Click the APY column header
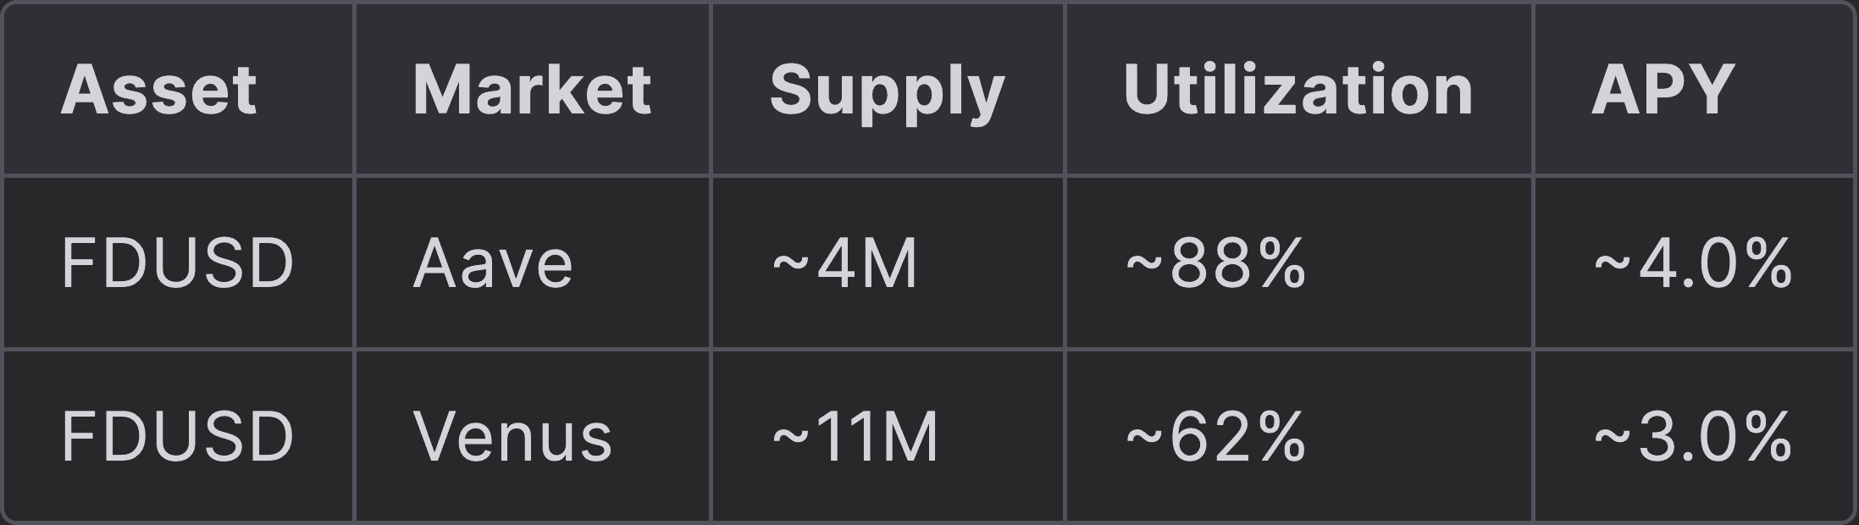Image resolution: width=1859 pixels, height=525 pixels. (x=1663, y=90)
